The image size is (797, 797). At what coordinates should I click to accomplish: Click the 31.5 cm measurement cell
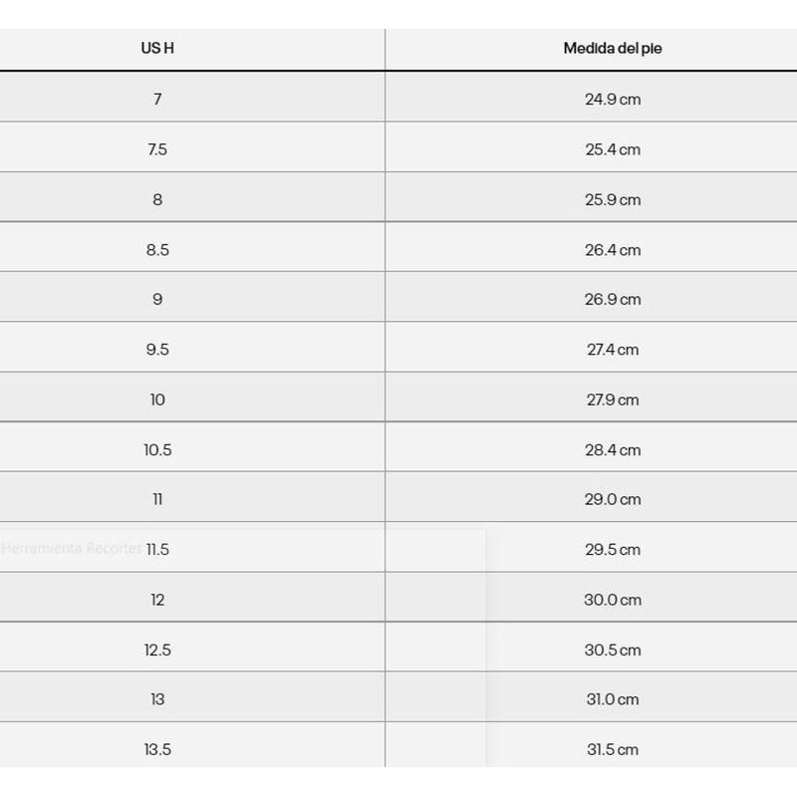[613, 750]
